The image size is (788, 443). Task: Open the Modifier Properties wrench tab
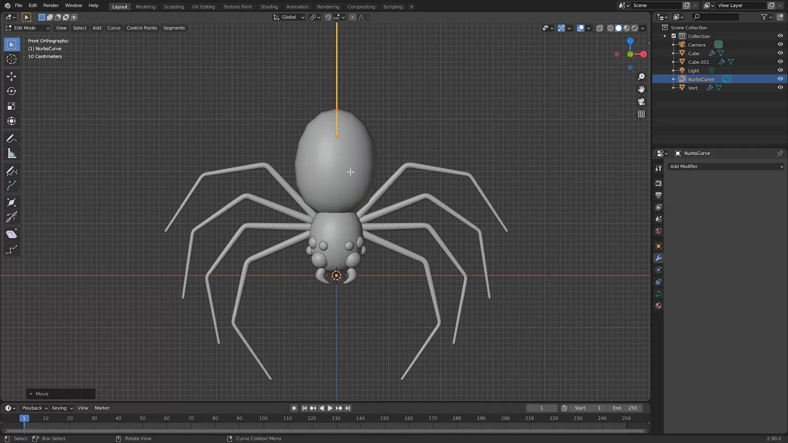point(658,258)
